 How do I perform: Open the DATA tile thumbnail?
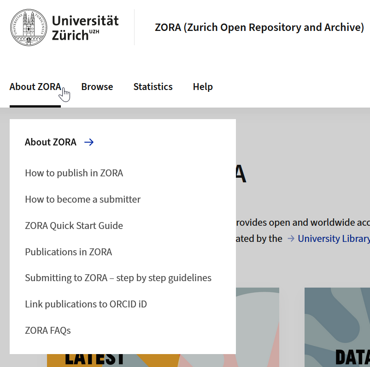click(337, 327)
